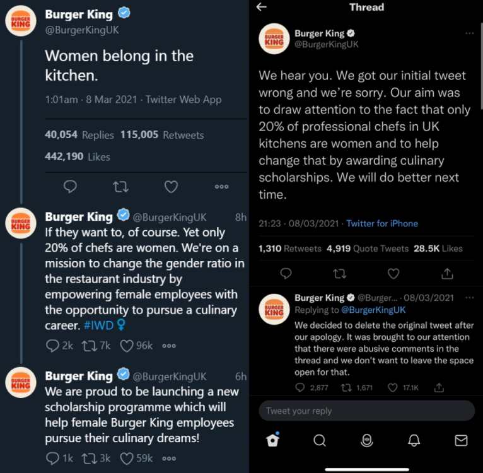Like the "Women belong in the kitchen" tweet
The width and height of the screenshot is (483, 473).
[171, 187]
